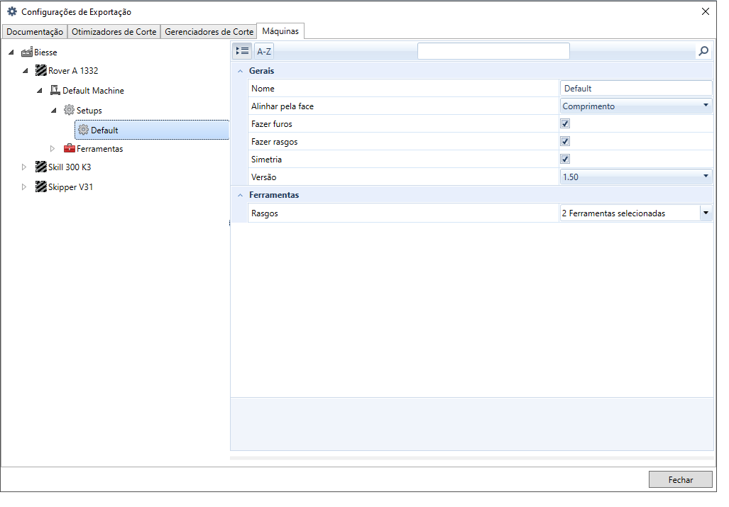
Task: Switch to the Documentação tab
Action: [x=35, y=32]
